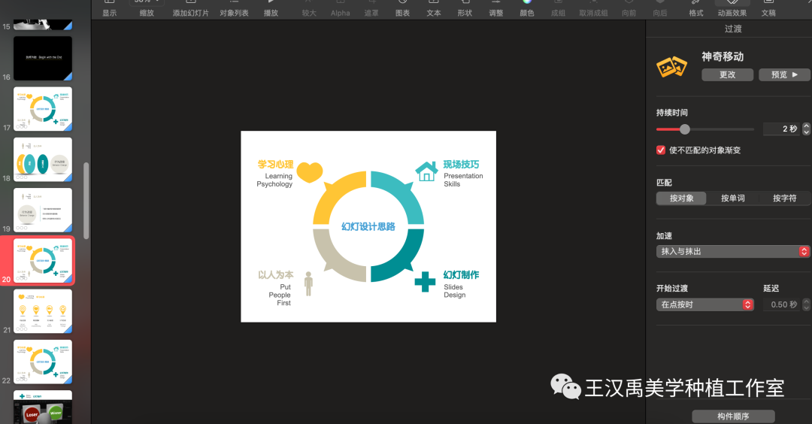Image resolution: width=812 pixels, height=424 pixels.
Task: Select slide 21 thumbnail
Action: pyautogui.click(x=42, y=310)
